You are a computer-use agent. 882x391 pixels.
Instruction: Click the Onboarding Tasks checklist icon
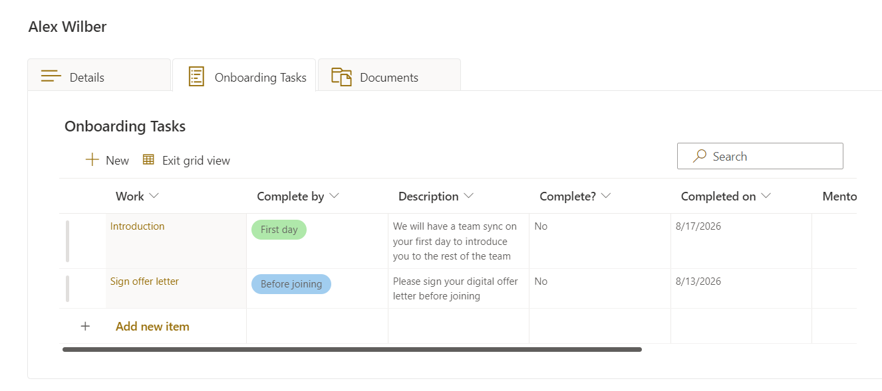pyautogui.click(x=196, y=76)
